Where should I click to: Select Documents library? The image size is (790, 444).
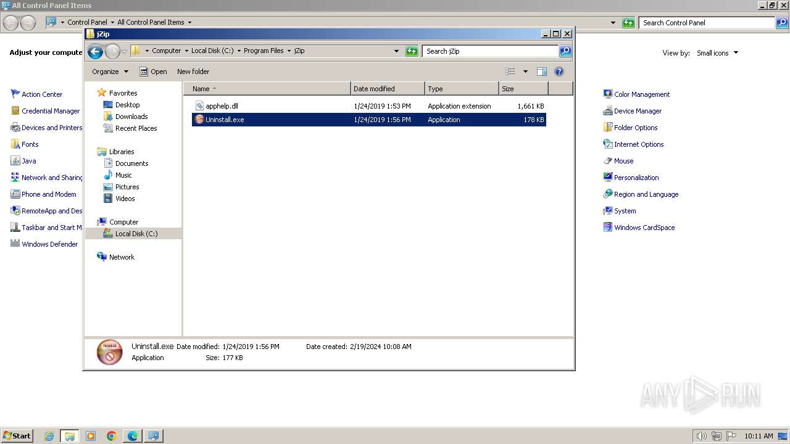click(131, 163)
